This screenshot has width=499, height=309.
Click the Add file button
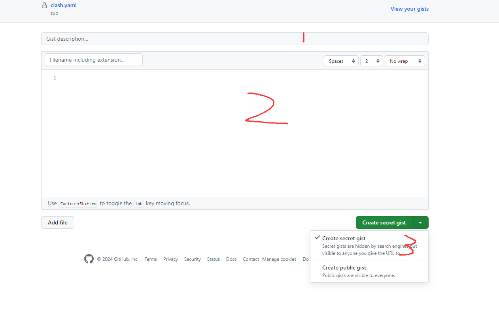point(58,222)
